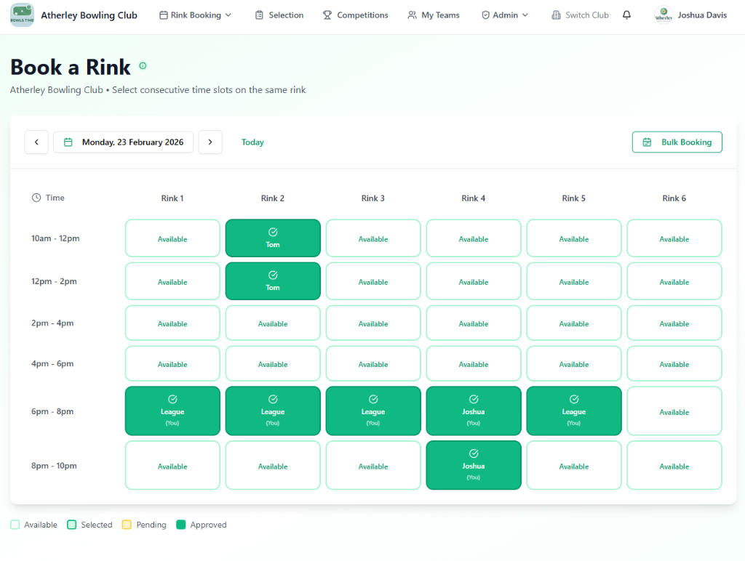
Task: Click the Approved legend swatch
Action: coord(180,525)
